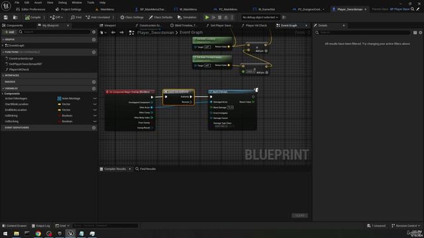The height and width of the screenshot is (238, 424).
Task: Expand the Components variable category
Action: (3, 94)
